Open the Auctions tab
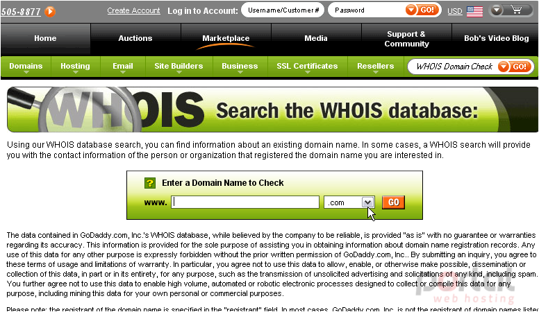This screenshot has width=539, height=312. pos(135,38)
